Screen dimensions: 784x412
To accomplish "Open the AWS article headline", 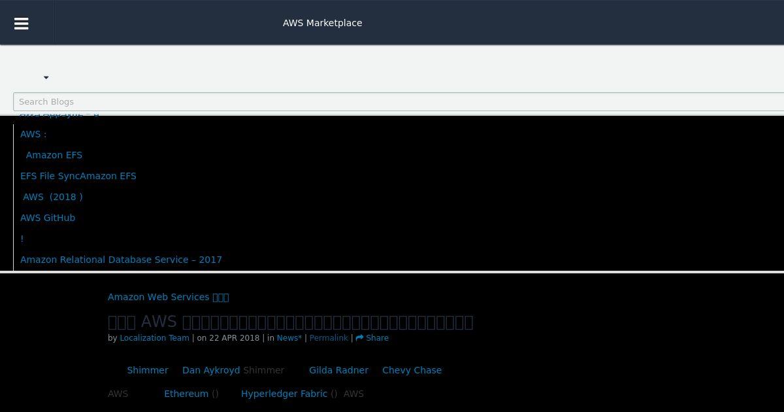I will (290, 322).
